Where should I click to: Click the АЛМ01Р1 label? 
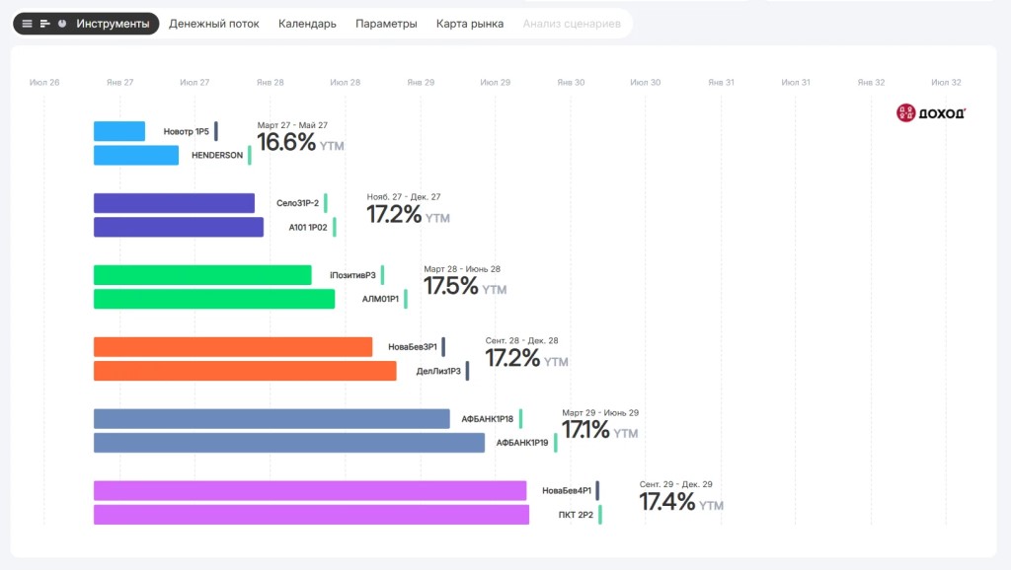pyautogui.click(x=380, y=299)
